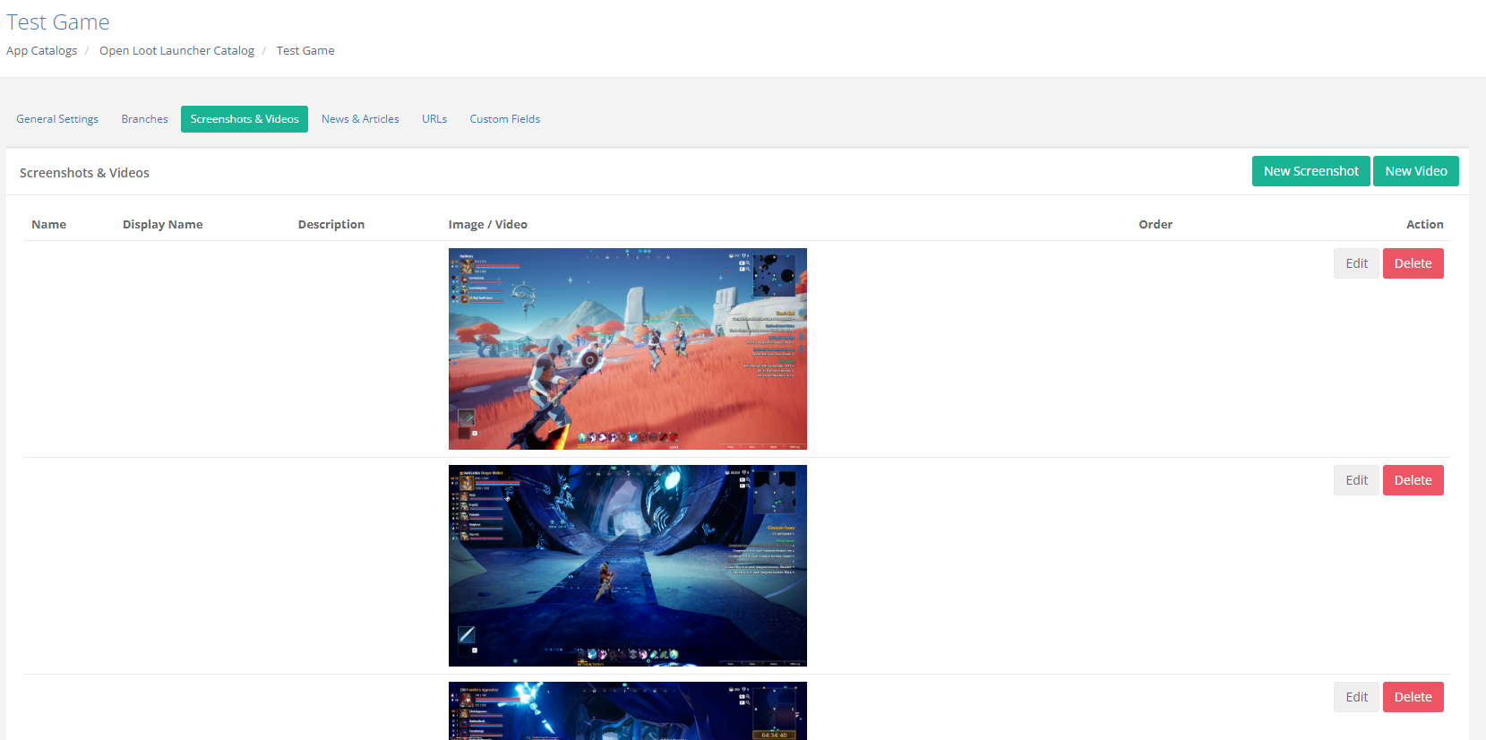1486x740 pixels.
Task: Open the News & Articles tab
Action: 360,119
